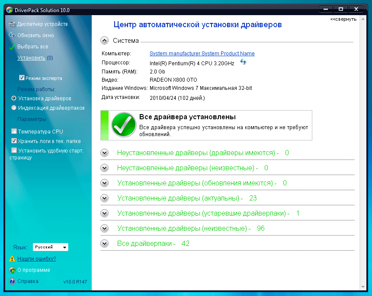This screenshot has height=296, width=372.
Task: Expand the Все драйверпаки section
Action: 104,244
